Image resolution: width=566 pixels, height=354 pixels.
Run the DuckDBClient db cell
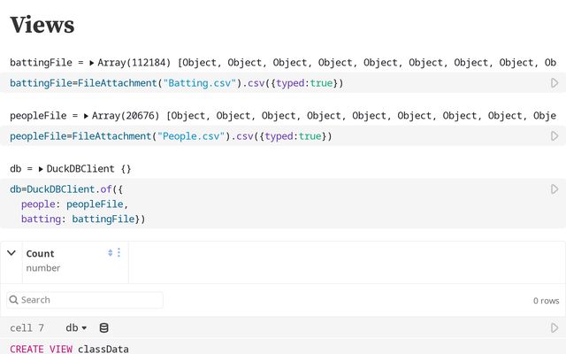[555, 189]
